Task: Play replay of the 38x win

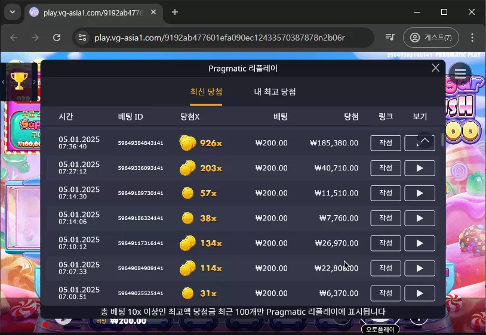Action: [420, 218]
